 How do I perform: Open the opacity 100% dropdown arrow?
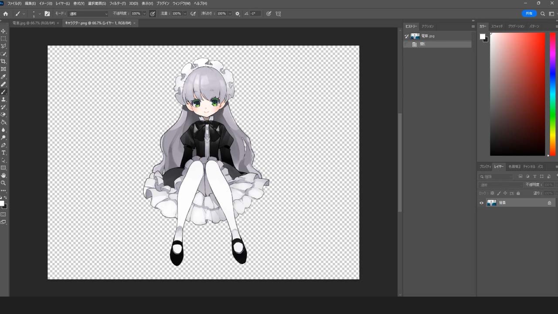point(144,14)
